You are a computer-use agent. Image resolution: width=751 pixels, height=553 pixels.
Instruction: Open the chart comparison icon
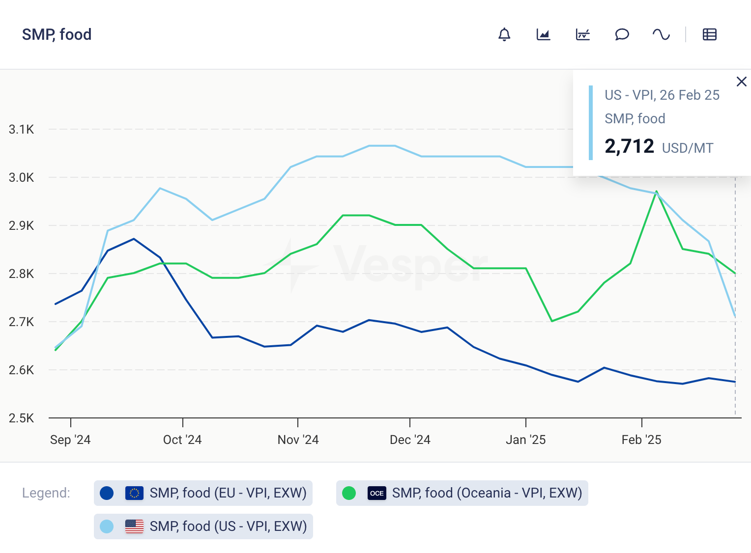point(582,34)
